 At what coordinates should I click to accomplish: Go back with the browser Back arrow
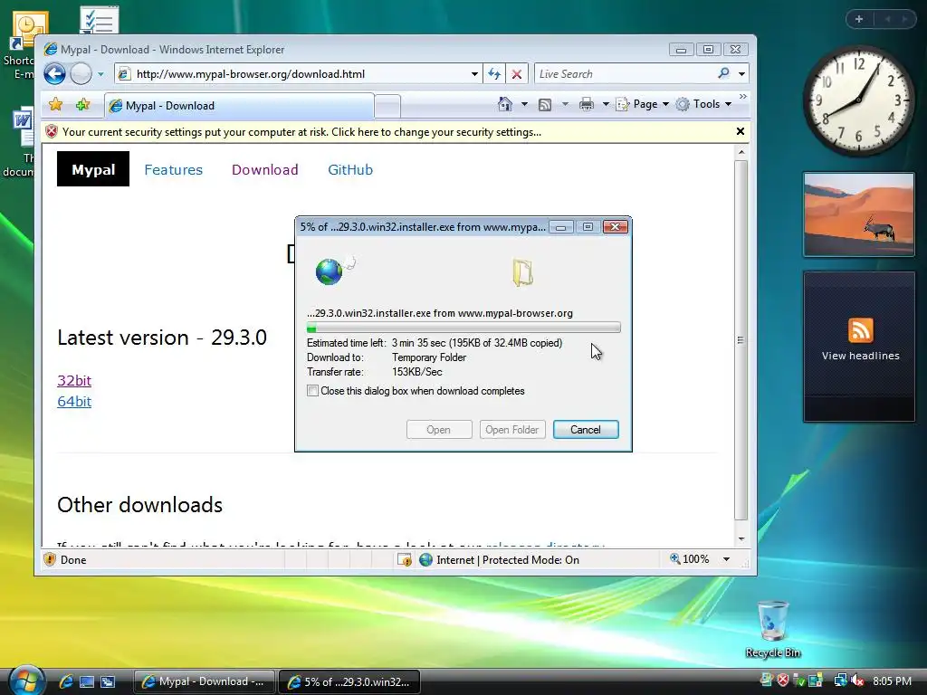pos(54,74)
